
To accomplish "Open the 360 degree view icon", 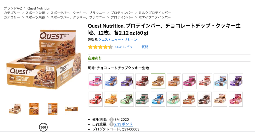I will coord(43,127).
